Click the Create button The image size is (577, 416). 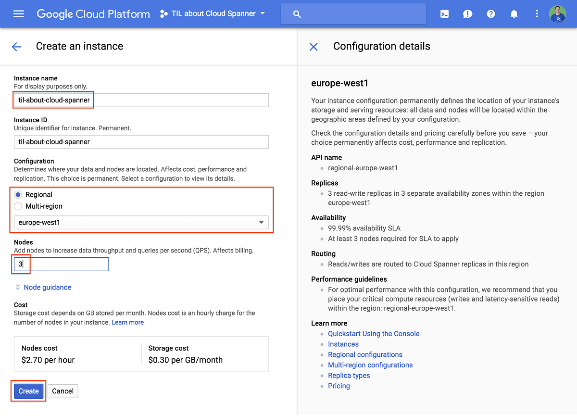coord(28,391)
